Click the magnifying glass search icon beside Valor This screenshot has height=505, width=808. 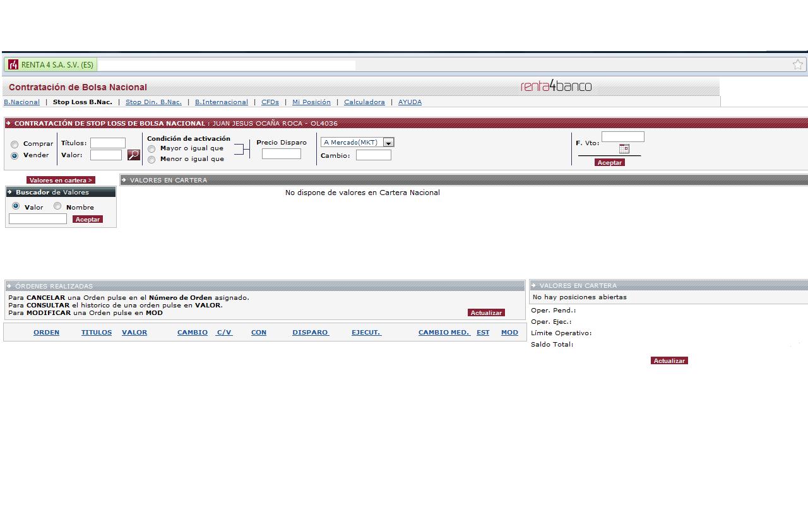point(134,155)
